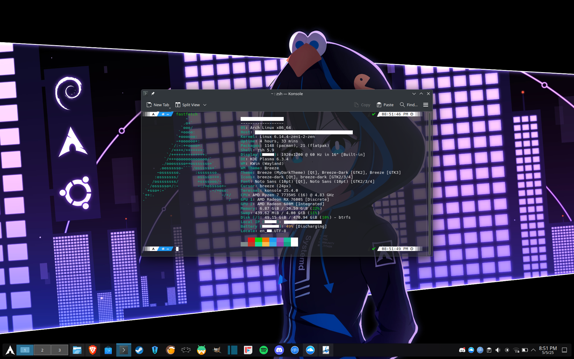Image resolution: width=574 pixels, height=359 pixels.
Task: Click the GIMP launcher icon
Action: pyautogui.click(x=217, y=350)
